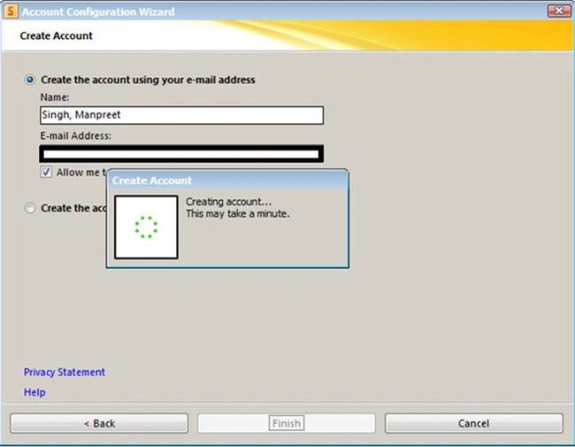575x447 pixels.
Task: Click the 'Account Configuration Wizard' window title
Action: coord(98,12)
